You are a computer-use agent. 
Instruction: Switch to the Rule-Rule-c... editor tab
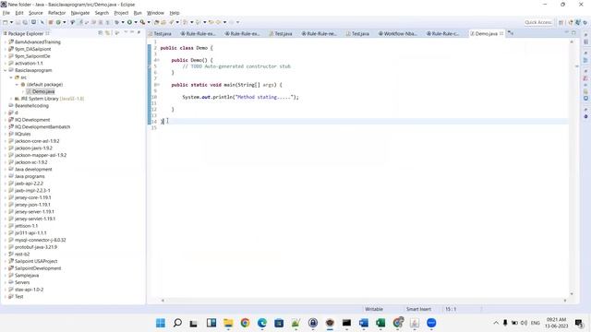[442, 33]
